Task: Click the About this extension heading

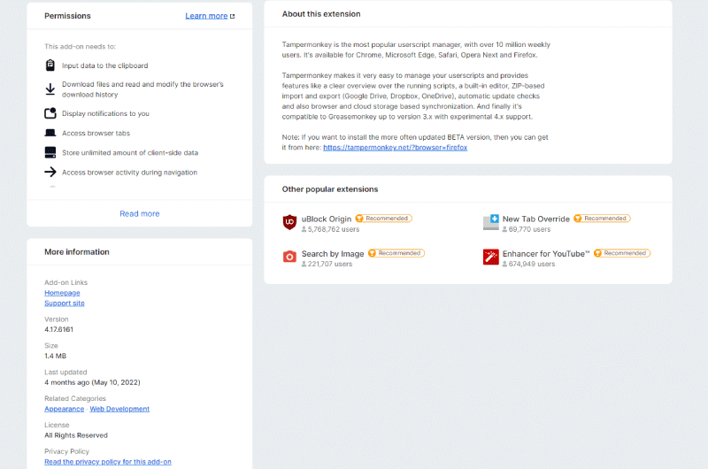Action: coord(321,14)
